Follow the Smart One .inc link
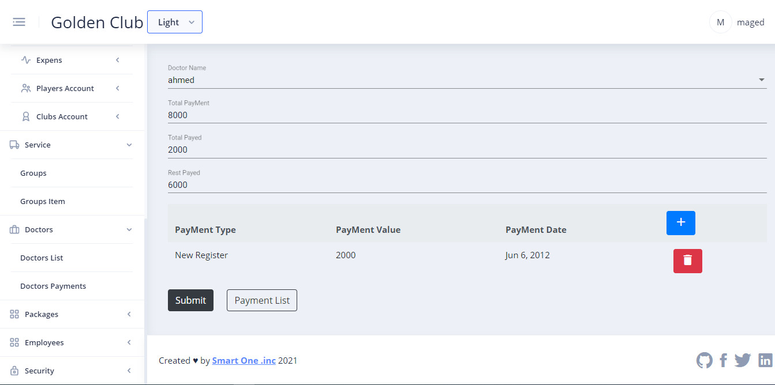 pyautogui.click(x=244, y=361)
